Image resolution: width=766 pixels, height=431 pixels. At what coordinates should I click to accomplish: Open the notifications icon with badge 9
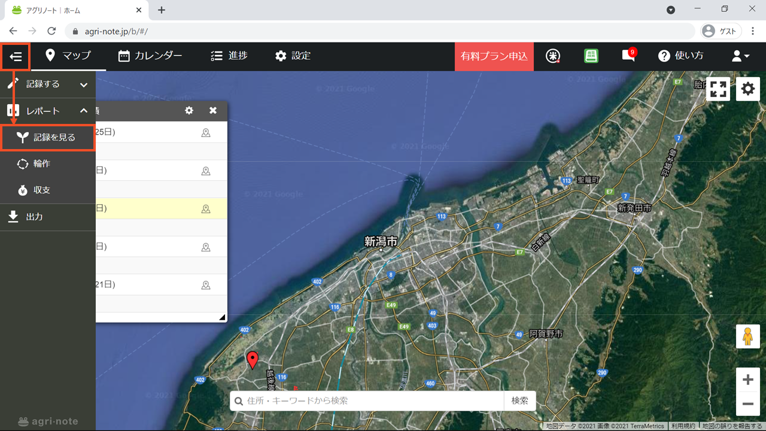coord(628,56)
